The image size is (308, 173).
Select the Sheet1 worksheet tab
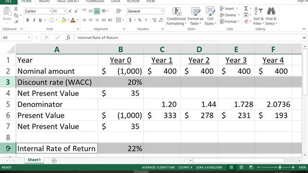(34, 160)
